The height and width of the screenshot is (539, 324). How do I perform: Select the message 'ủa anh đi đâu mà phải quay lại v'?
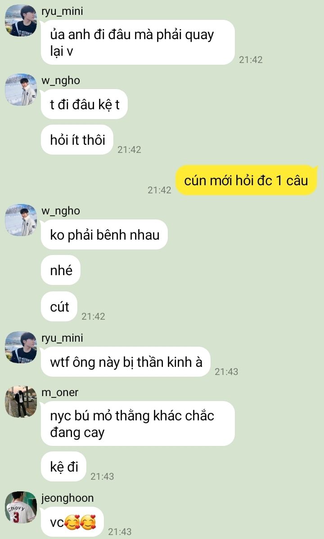coord(138,42)
